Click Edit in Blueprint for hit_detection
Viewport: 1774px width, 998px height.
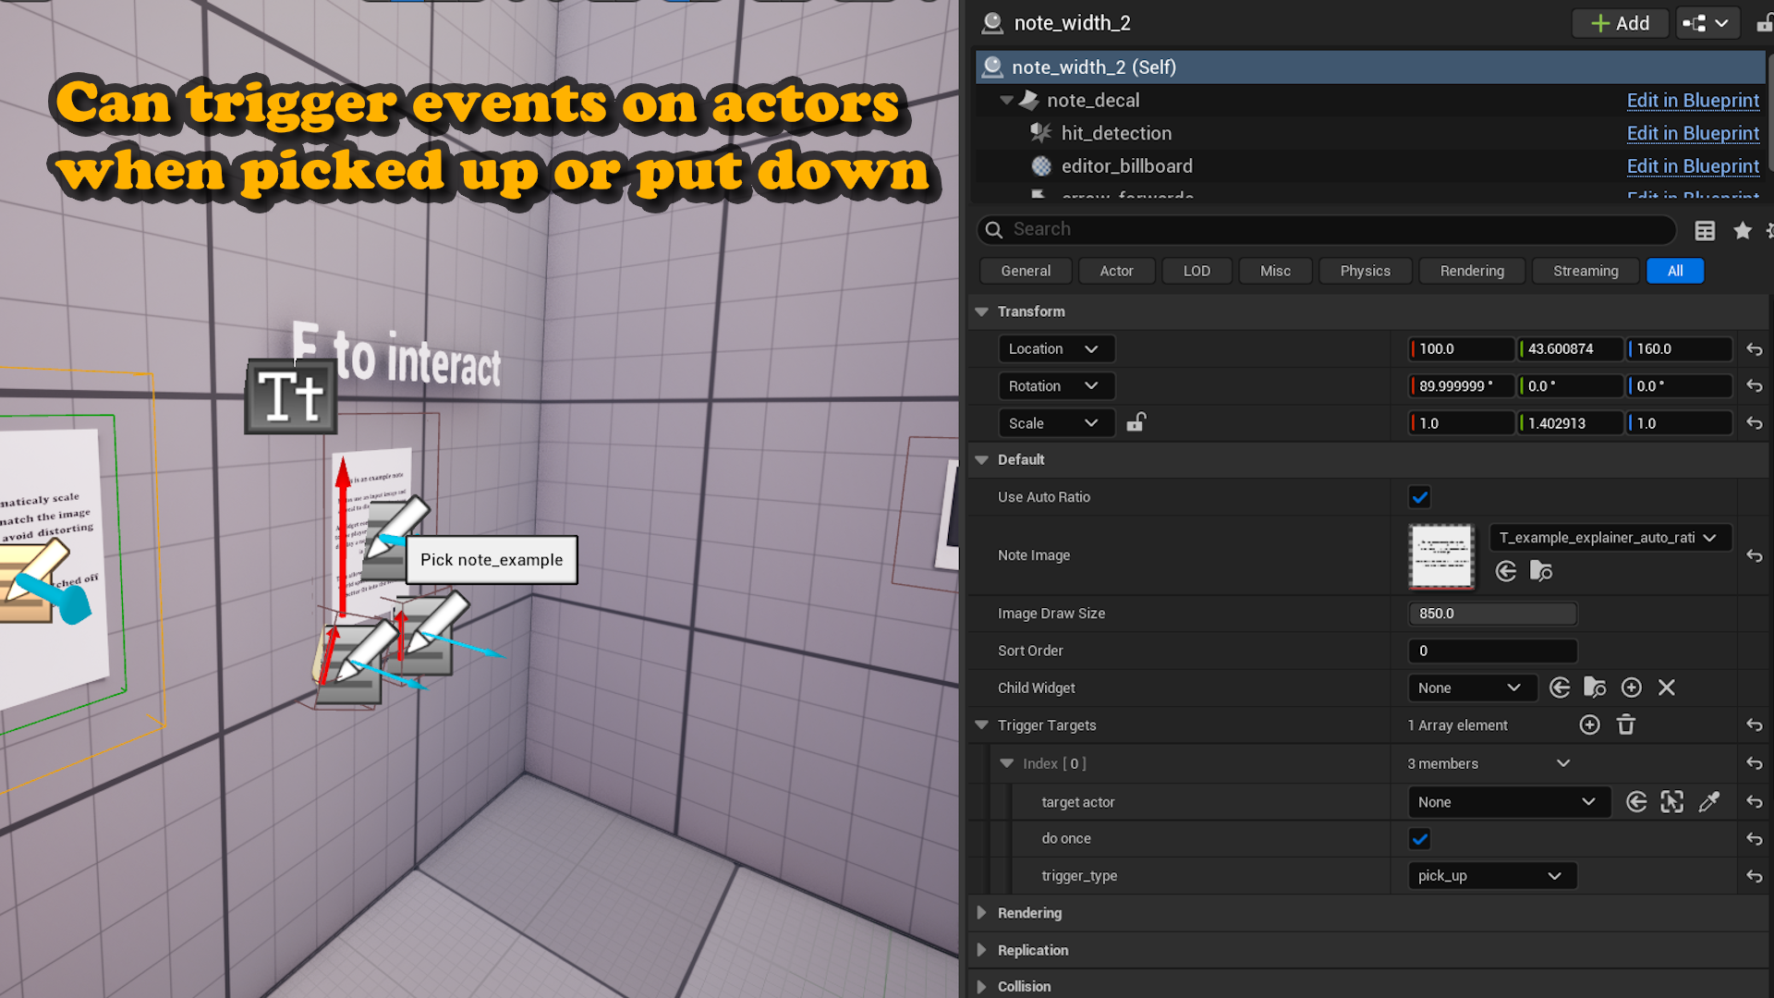coord(1692,133)
